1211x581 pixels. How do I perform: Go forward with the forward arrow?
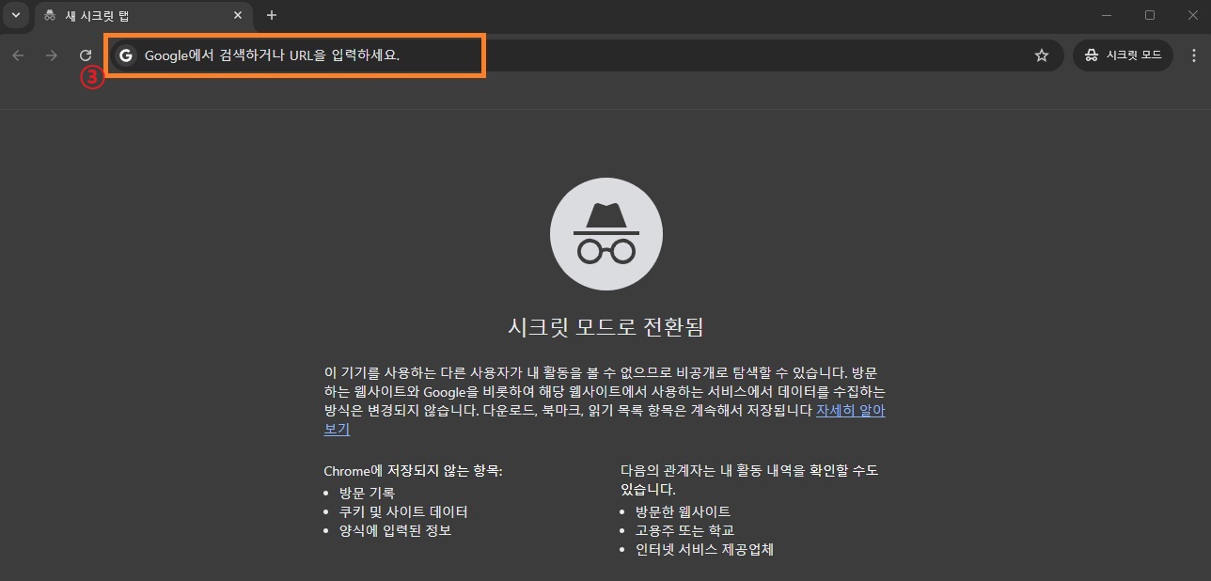pyautogui.click(x=52, y=55)
